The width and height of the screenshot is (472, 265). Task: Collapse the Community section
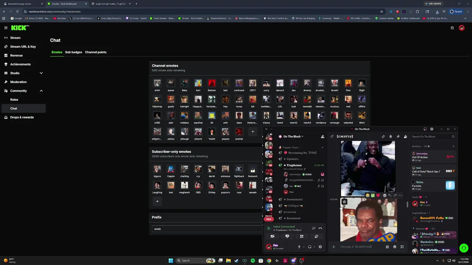(x=23, y=91)
